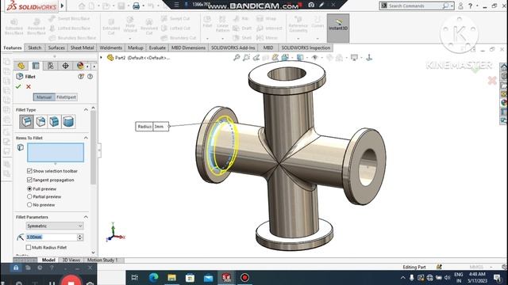Click the Instant3D button
This screenshot has width=508, height=285.
coord(338,28)
